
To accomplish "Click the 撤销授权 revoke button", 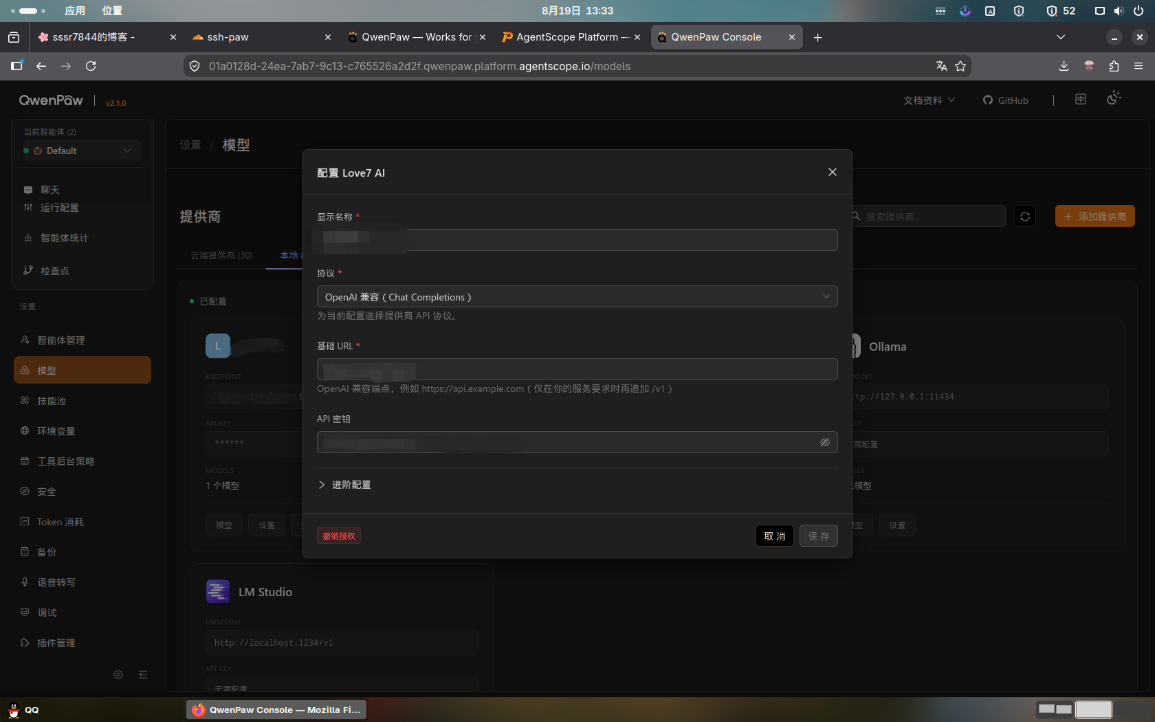I will pos(339,536).
